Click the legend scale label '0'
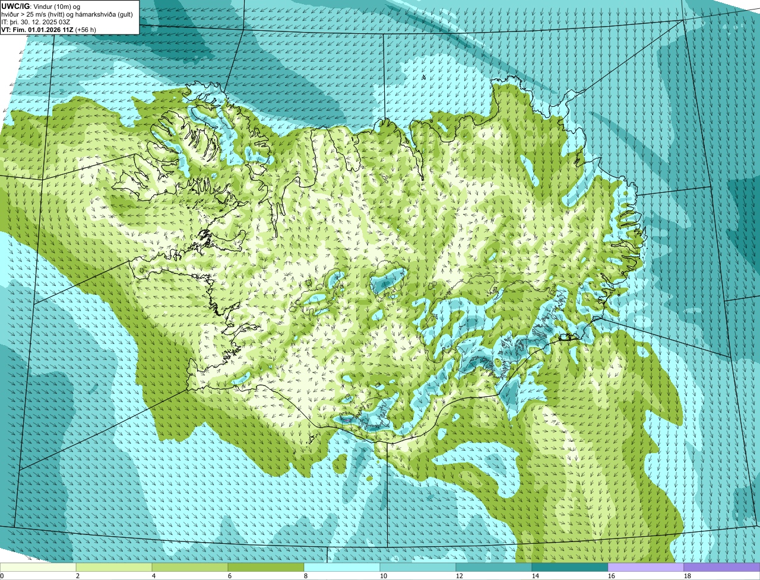 tap(2, 576)
